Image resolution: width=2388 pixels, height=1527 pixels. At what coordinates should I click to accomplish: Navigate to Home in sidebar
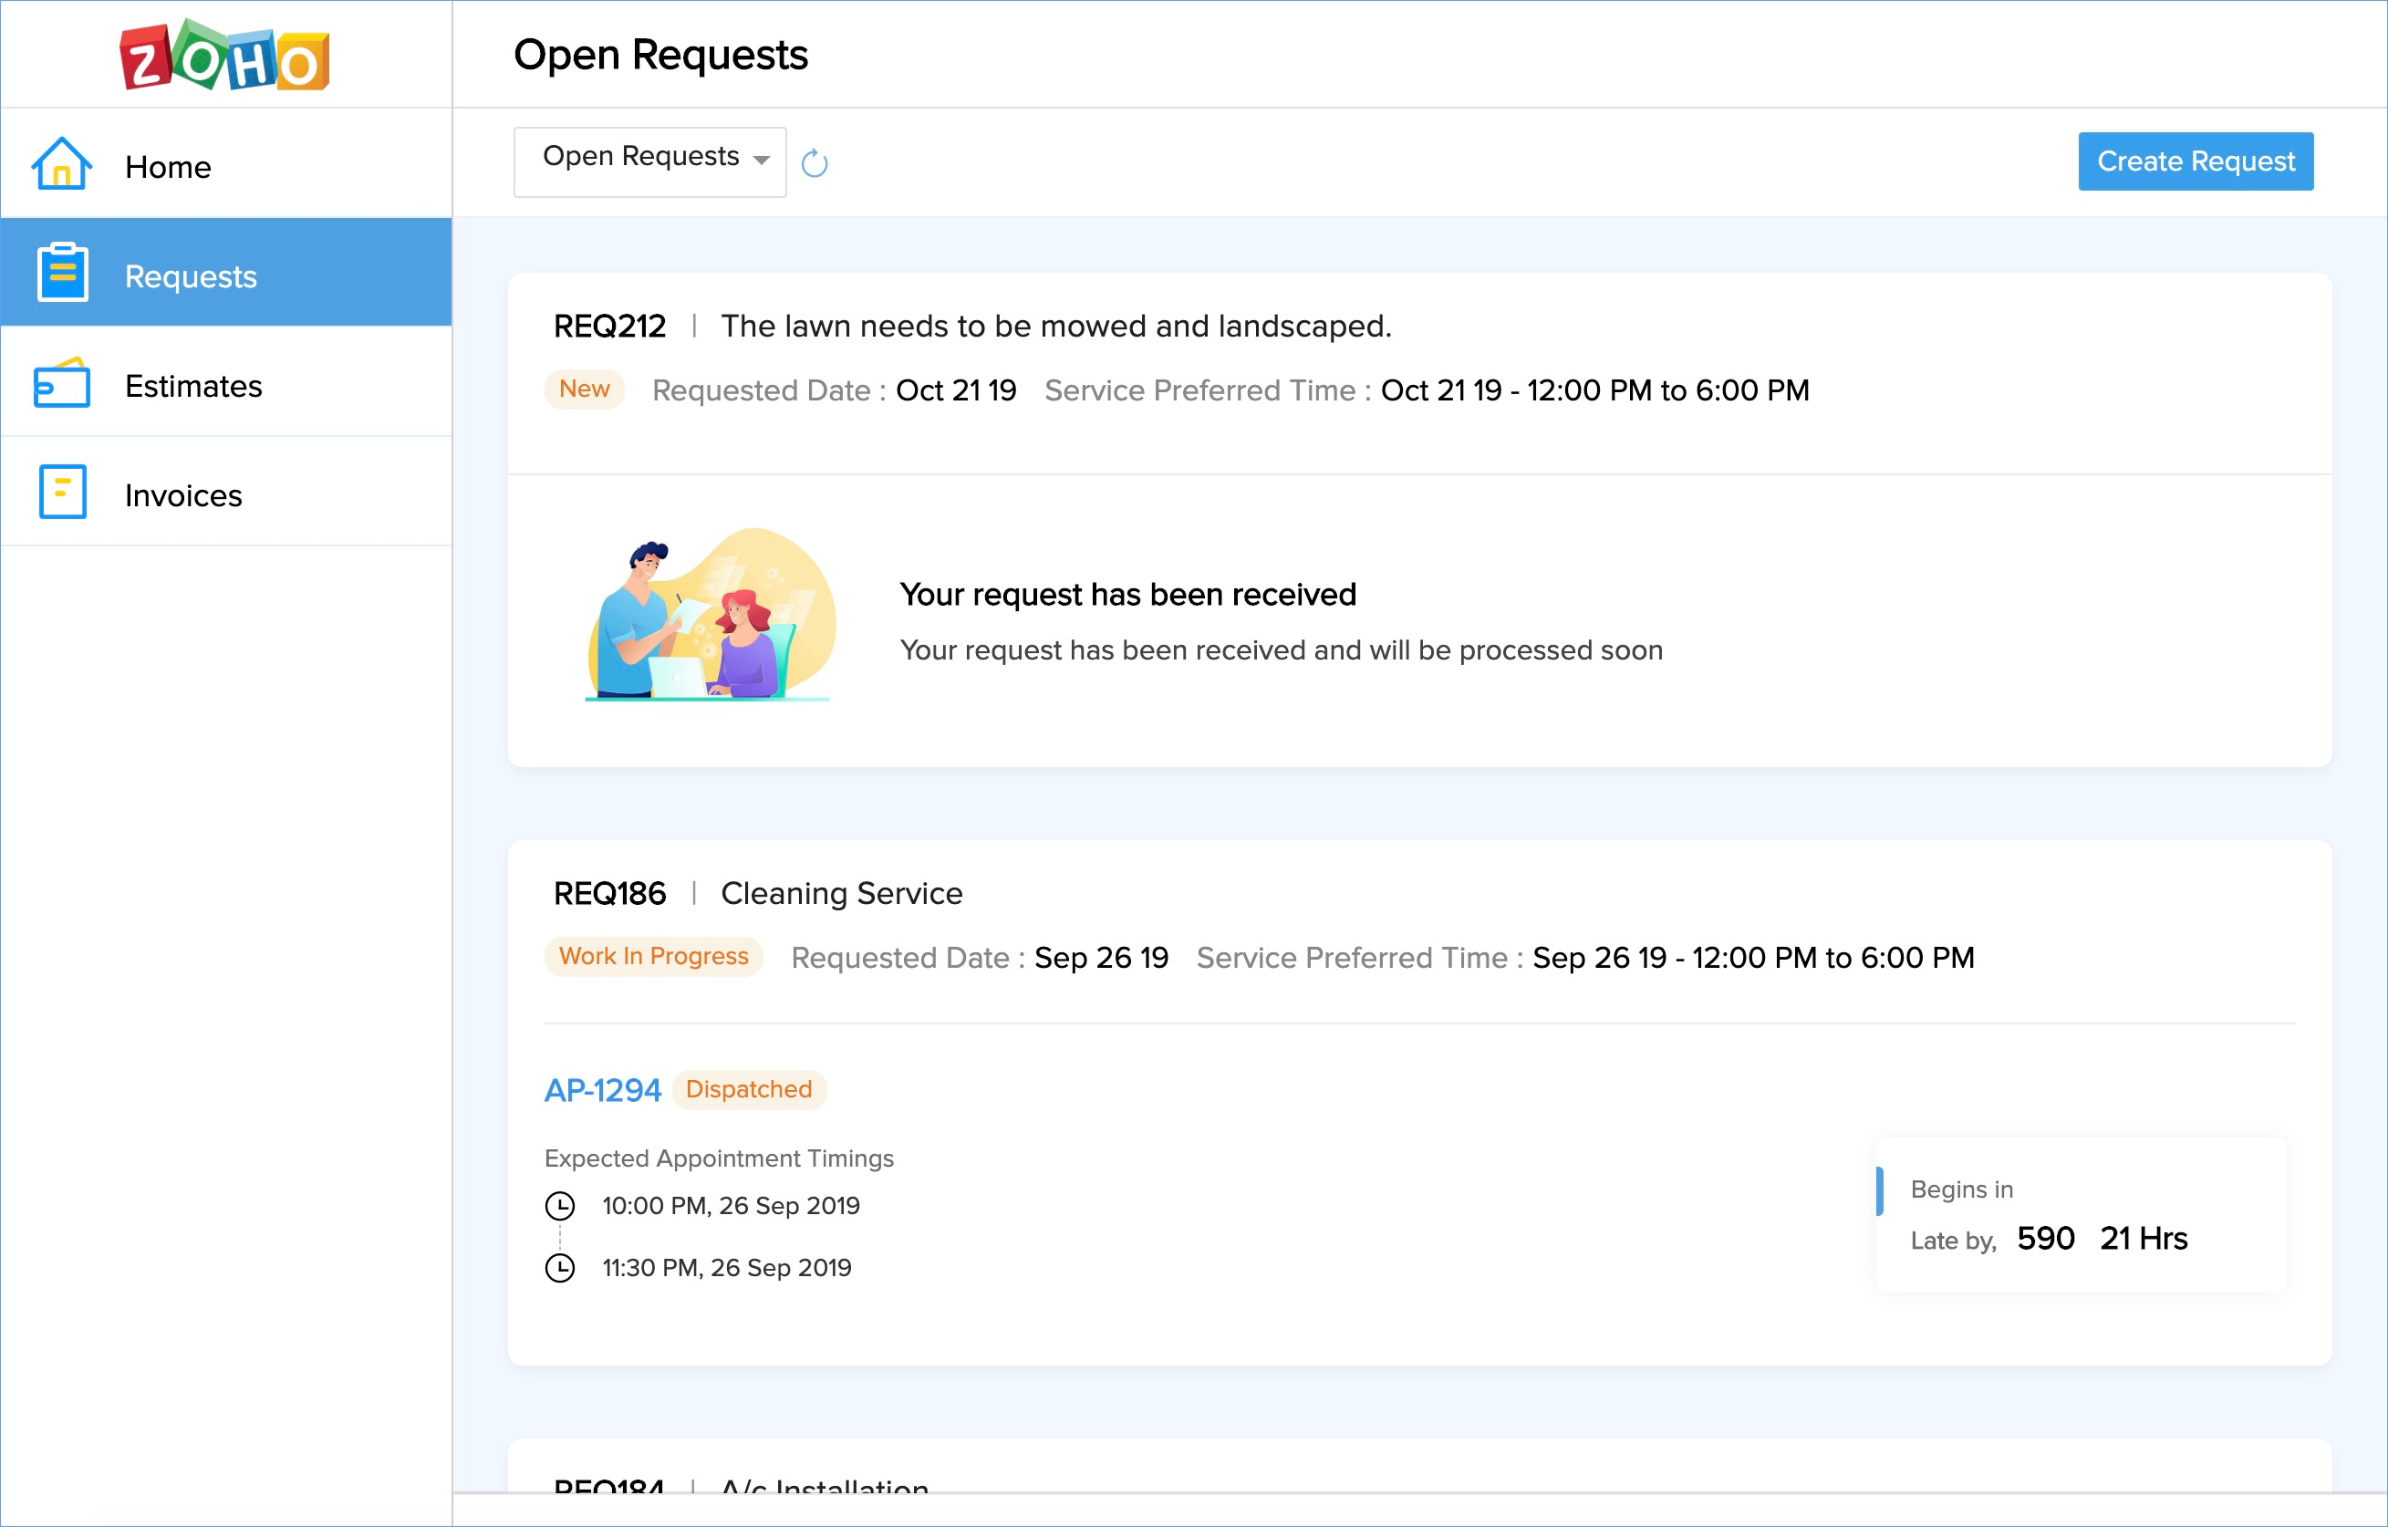tap(168, 167)
